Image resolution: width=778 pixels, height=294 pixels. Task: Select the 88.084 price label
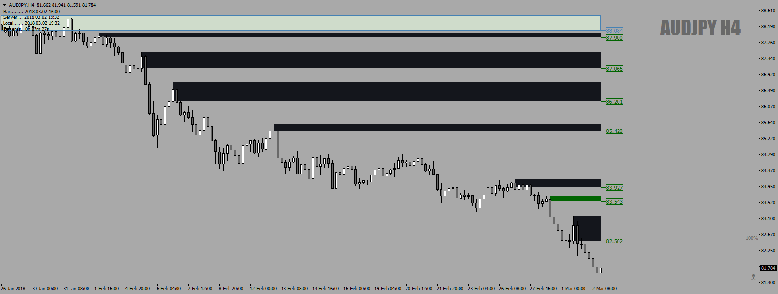pos(614,31)
